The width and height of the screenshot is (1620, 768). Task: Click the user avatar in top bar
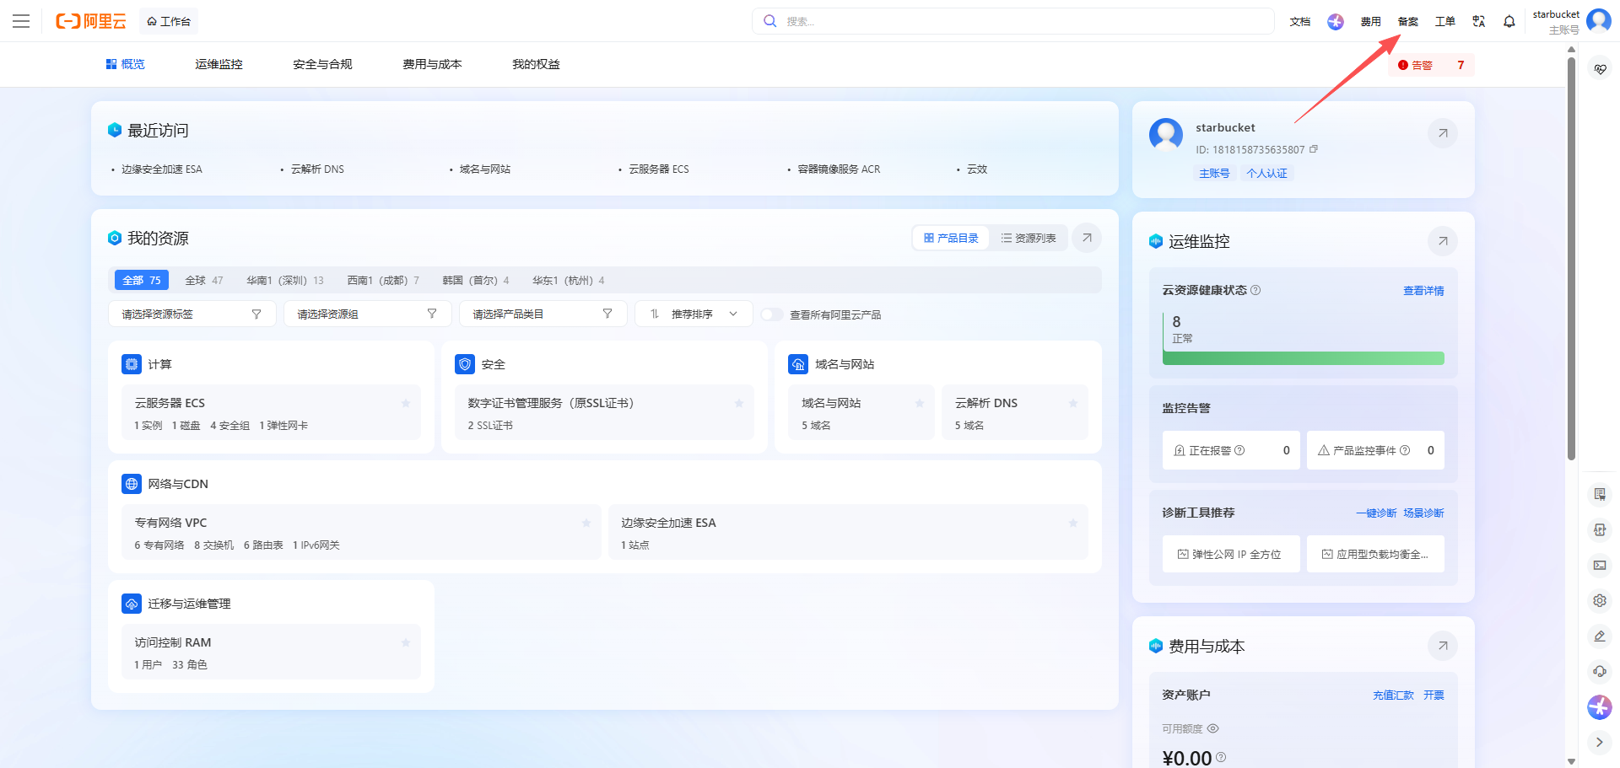[1599, 20]
